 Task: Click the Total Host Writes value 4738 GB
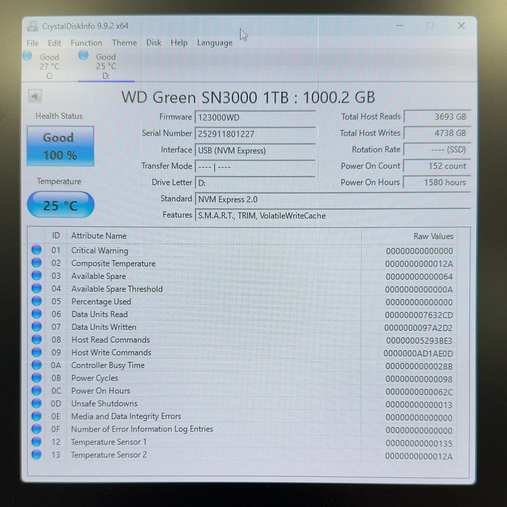click(x=437, y=134)
